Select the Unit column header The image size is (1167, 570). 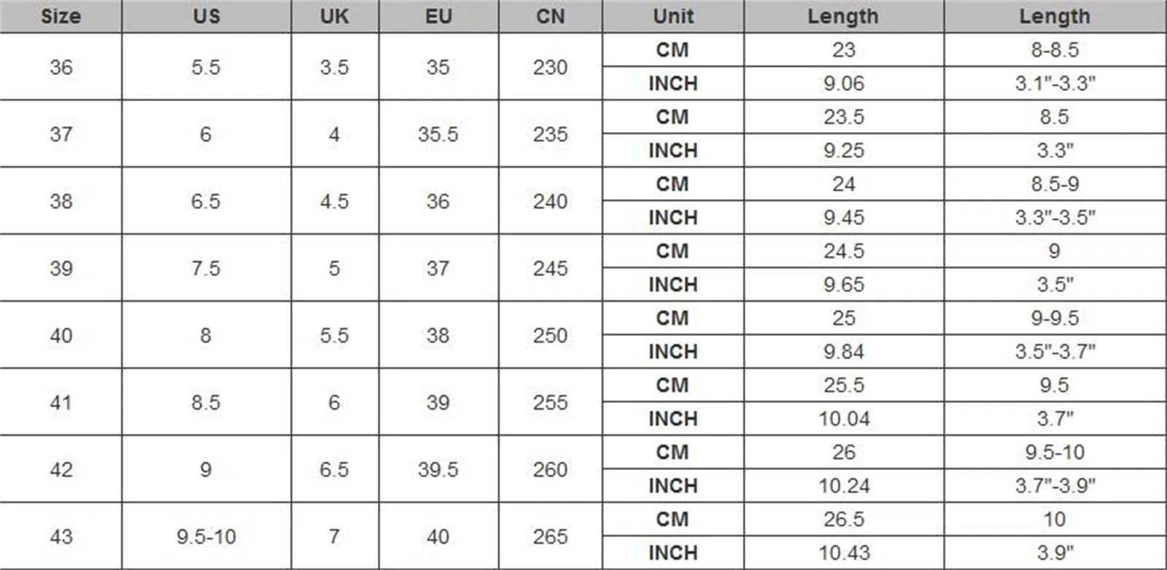coord(673,16)
